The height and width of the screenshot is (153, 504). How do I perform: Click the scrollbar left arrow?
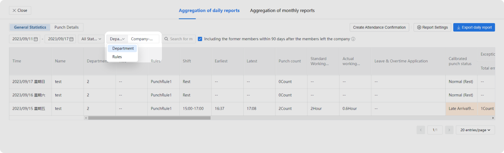click(86, 118)
